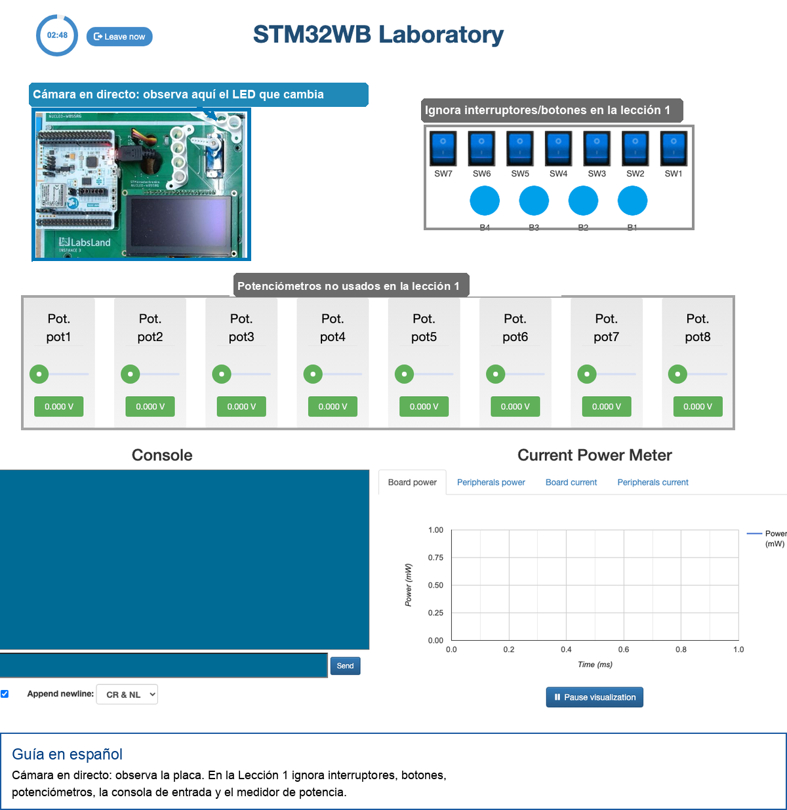The image size is (787, 810).
Task: Toggle the SW7 rocker switch
Action: [x=443, y=148]
